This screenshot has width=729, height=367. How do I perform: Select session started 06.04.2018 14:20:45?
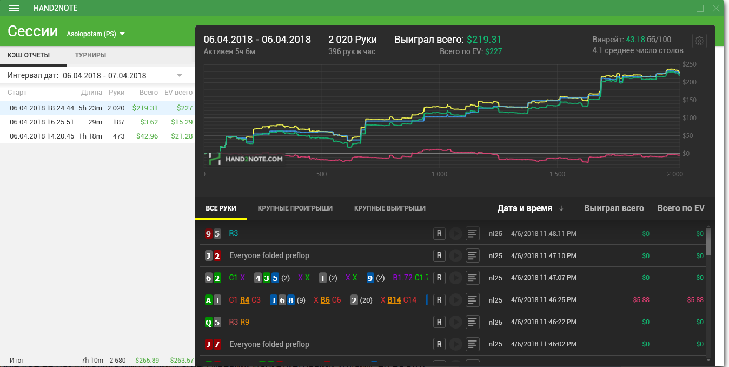[x=97, y=136]
